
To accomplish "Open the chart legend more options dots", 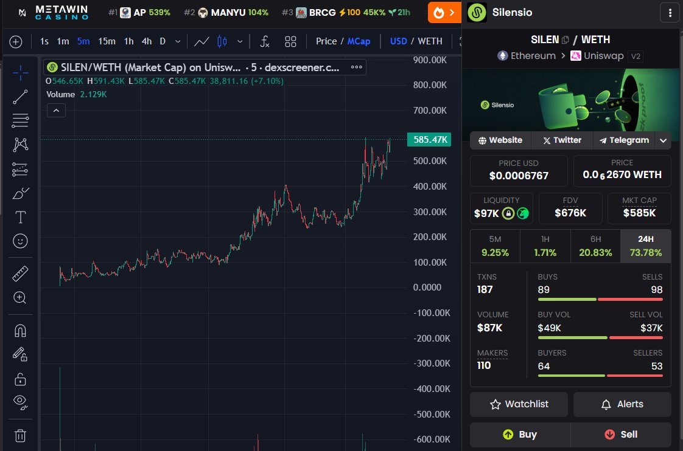I will [x=356, y=67].
